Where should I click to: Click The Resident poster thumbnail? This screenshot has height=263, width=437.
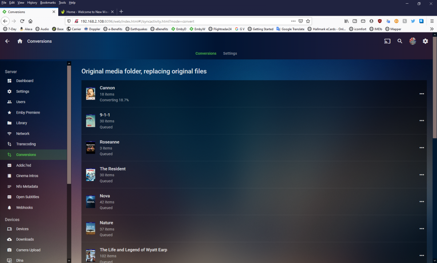click(90, 174)
